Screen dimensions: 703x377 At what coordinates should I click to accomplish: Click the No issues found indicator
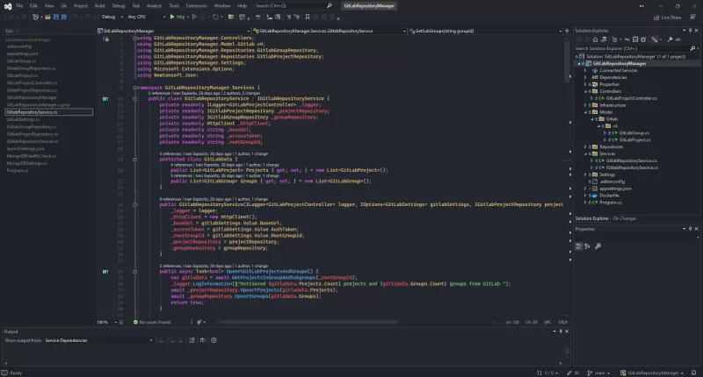click(x=151, y=322)
